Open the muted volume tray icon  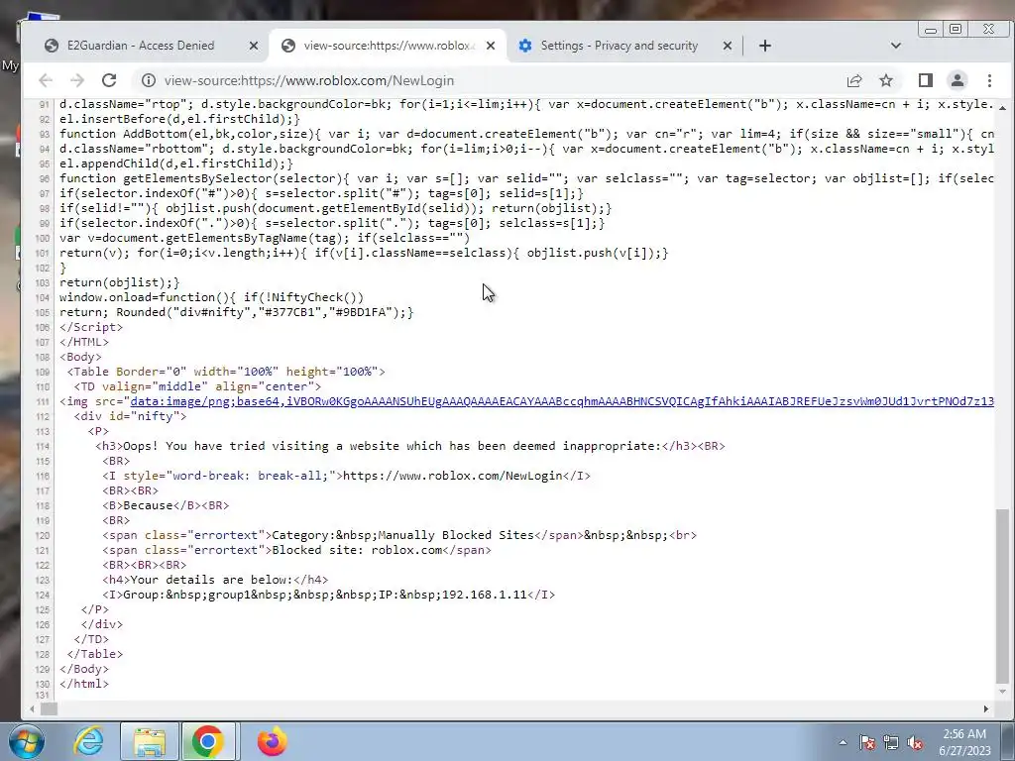tap(915, 742)
